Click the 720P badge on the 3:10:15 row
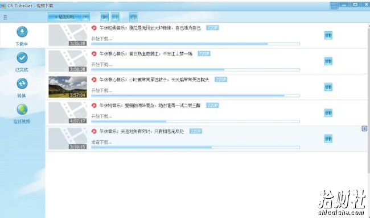Image resolution: width=370 pixels, height=218 pixels. click(196, 131)
